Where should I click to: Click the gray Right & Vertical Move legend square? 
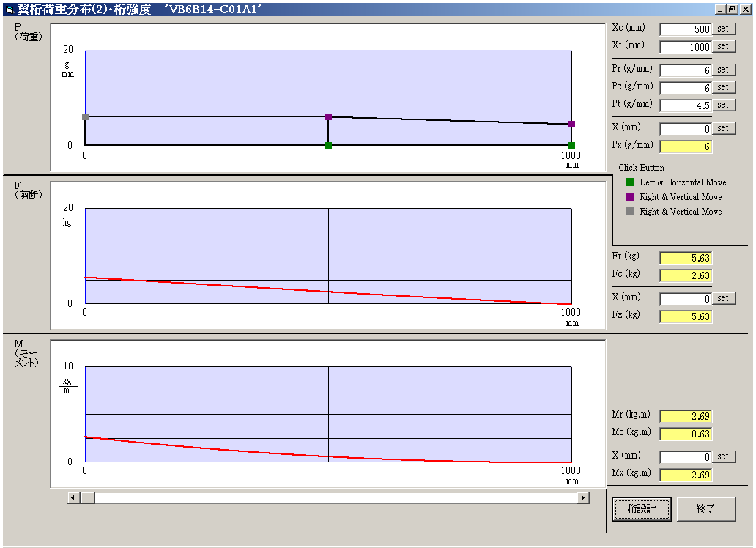[629, 212]
